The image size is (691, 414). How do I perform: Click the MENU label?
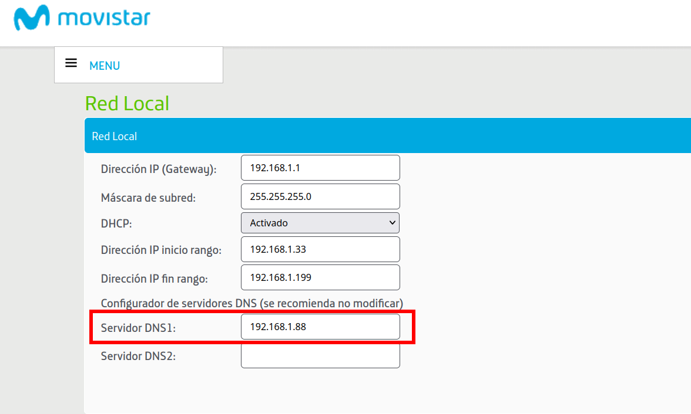pos(105,66)
